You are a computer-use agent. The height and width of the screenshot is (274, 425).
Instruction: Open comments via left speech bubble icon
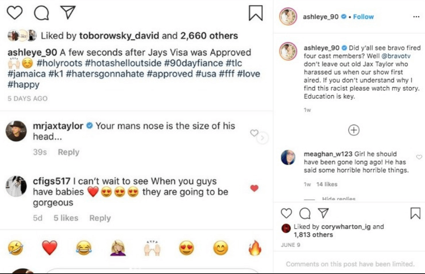pos(41,13)
